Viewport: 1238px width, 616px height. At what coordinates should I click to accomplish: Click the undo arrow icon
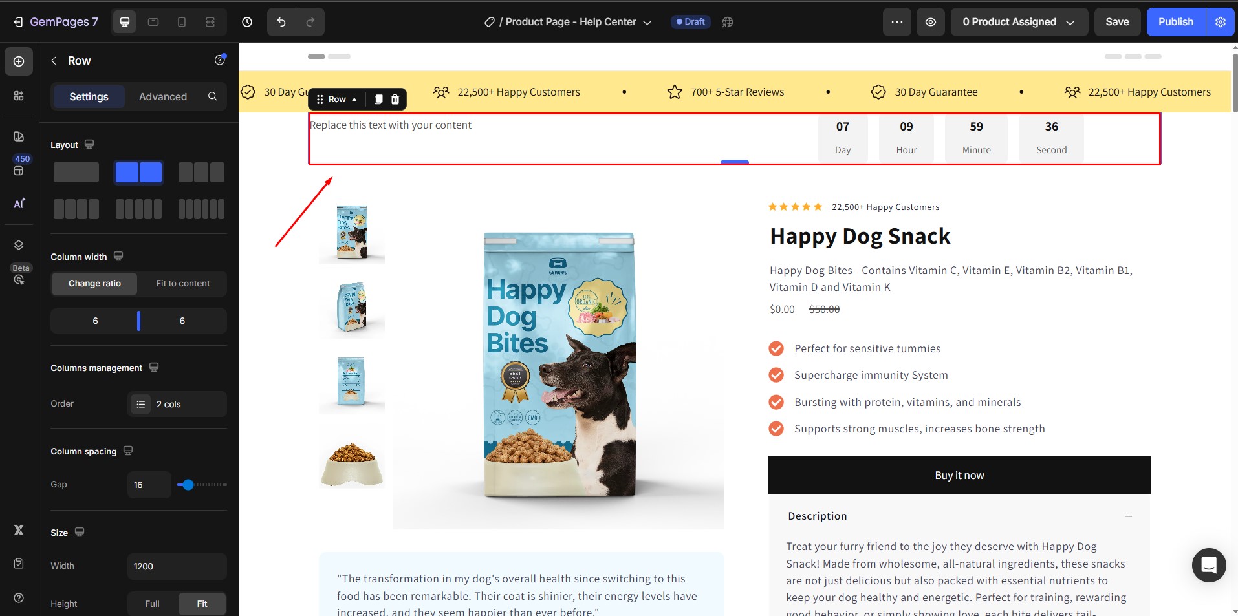(281, 22)
